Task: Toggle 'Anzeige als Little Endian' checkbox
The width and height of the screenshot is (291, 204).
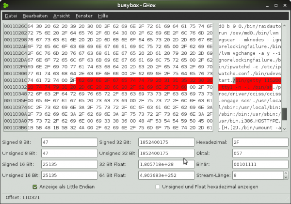Action: 35,187
